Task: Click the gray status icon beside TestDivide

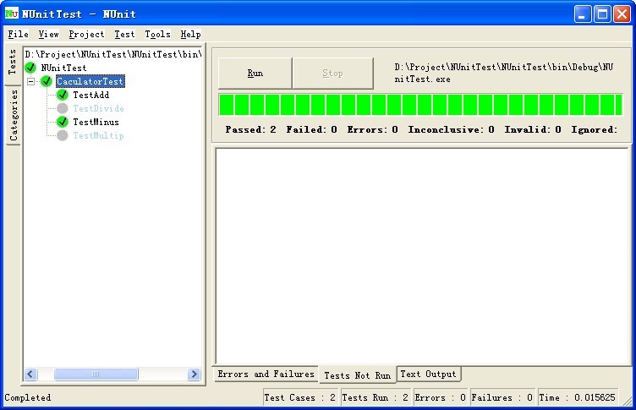Action: [63, 109]
